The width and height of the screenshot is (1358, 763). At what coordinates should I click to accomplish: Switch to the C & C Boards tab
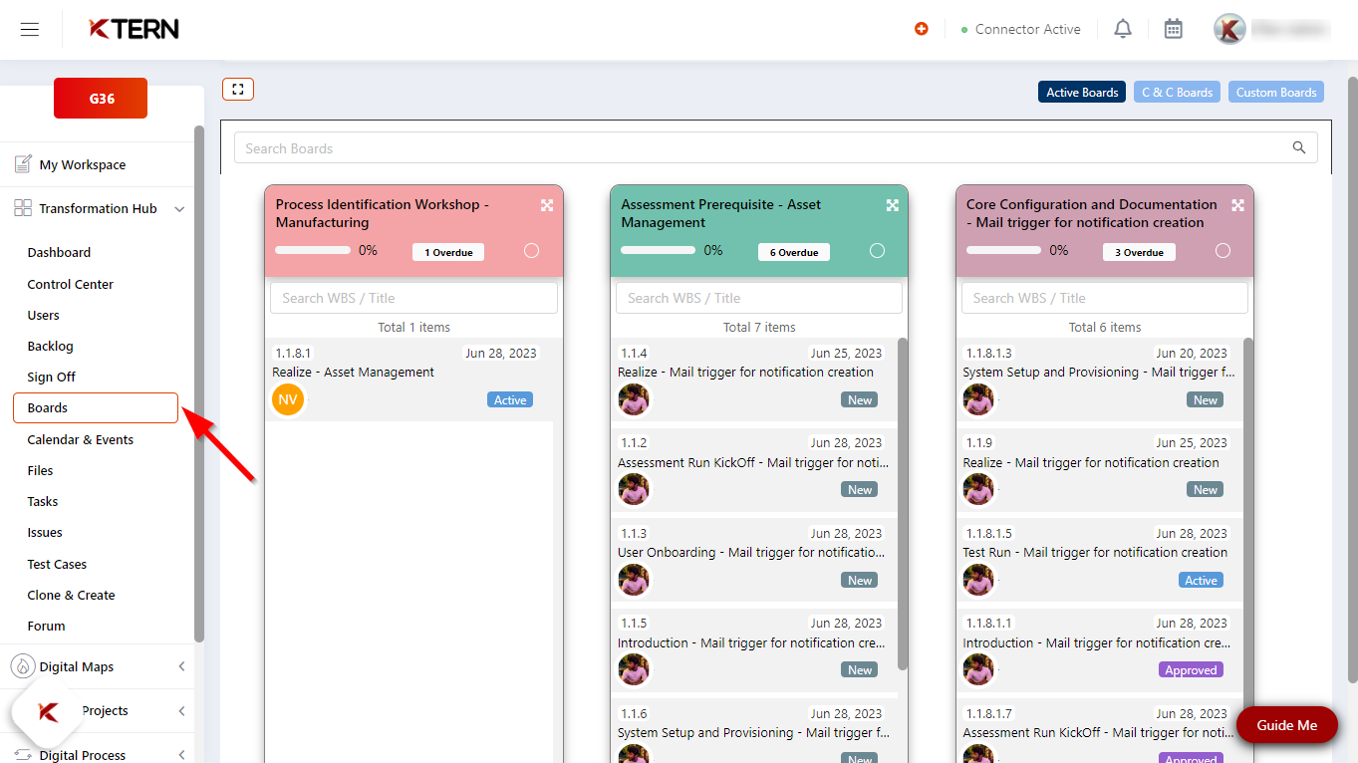[x=1177, y=92]
